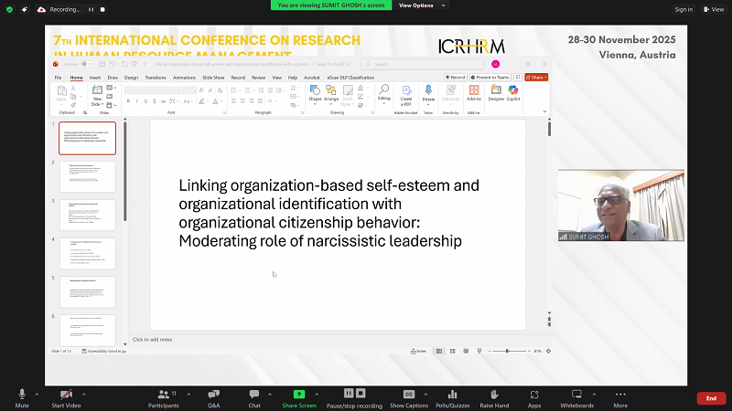
Task: Click the Share button in PowerPoint
Action: point(536,78)
